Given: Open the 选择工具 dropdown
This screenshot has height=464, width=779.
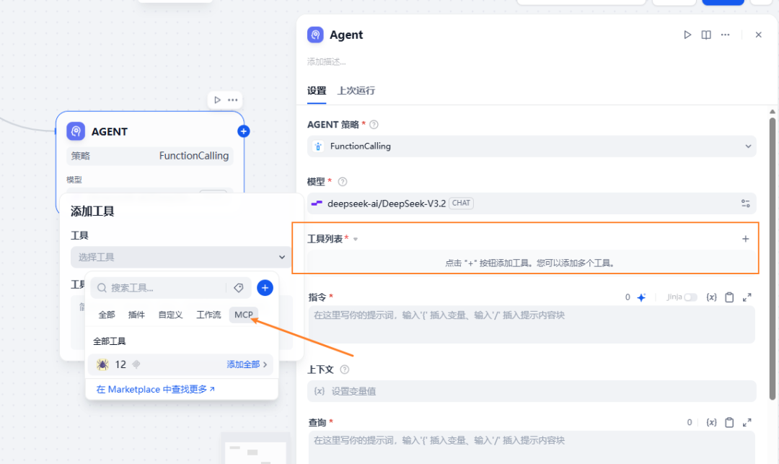Looking at the screenshot, I should (x=181, y=257).
